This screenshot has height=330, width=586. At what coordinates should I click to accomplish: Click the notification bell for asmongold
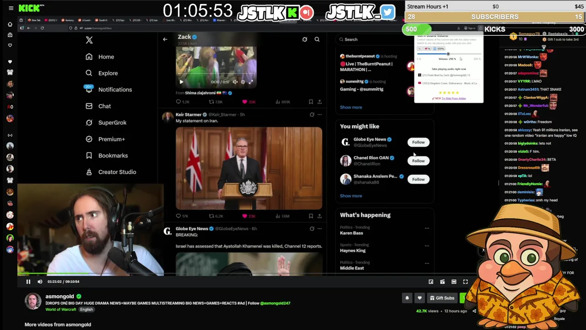[x=407, y=298]
